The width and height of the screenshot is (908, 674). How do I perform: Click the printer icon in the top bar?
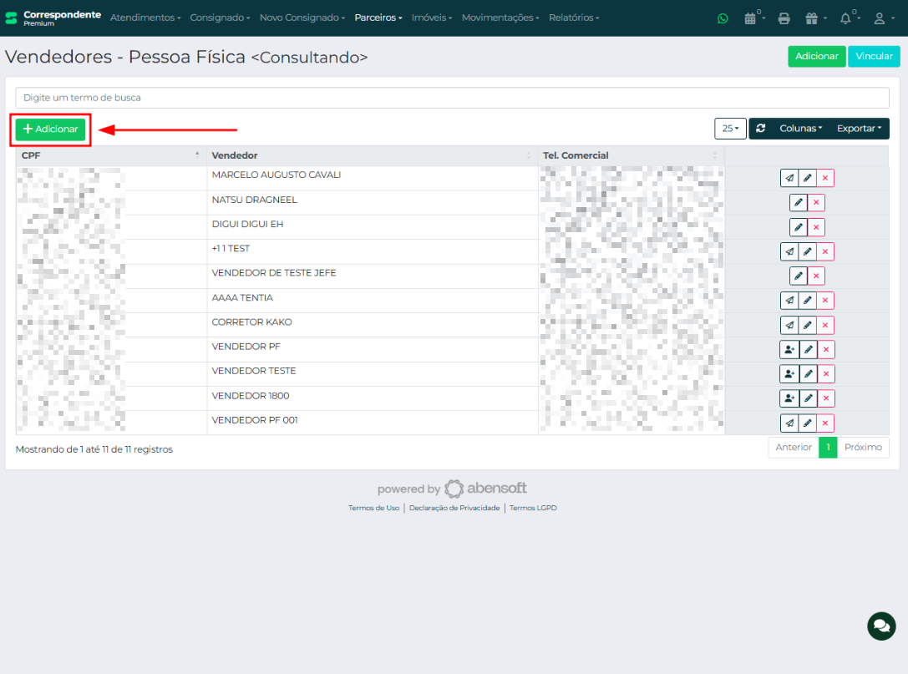click(x=784, y=18)
